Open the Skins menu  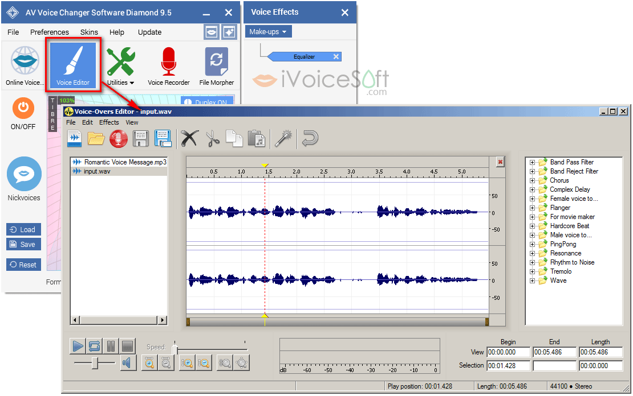coord(89,32)
